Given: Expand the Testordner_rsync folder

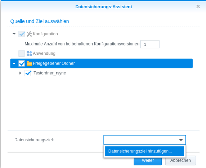Looking at the screenshot, I should (20, 73).
